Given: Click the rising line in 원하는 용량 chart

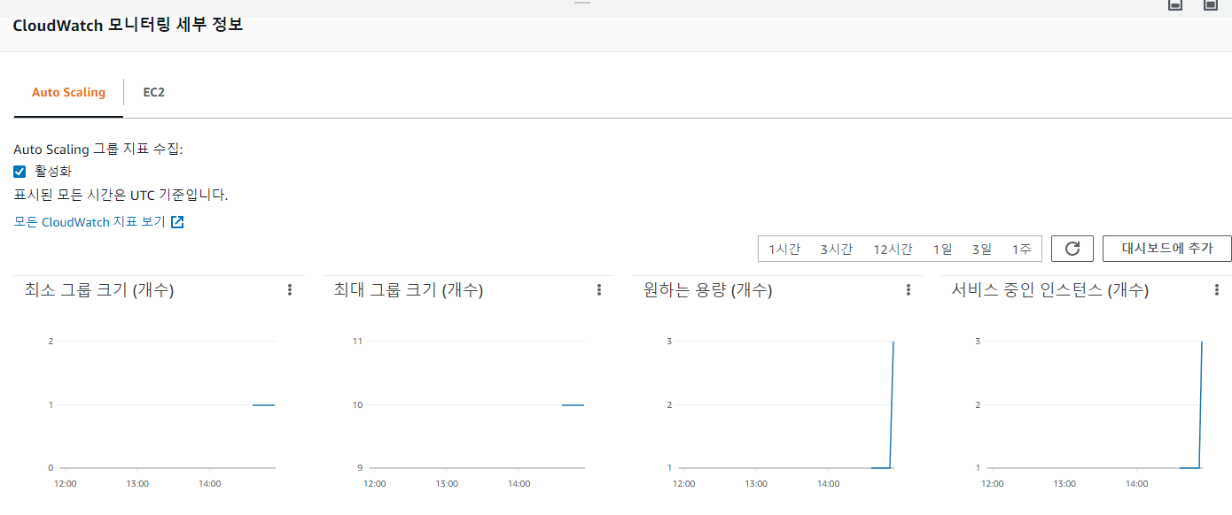Looking at the screenshot, I should [892, 404].
